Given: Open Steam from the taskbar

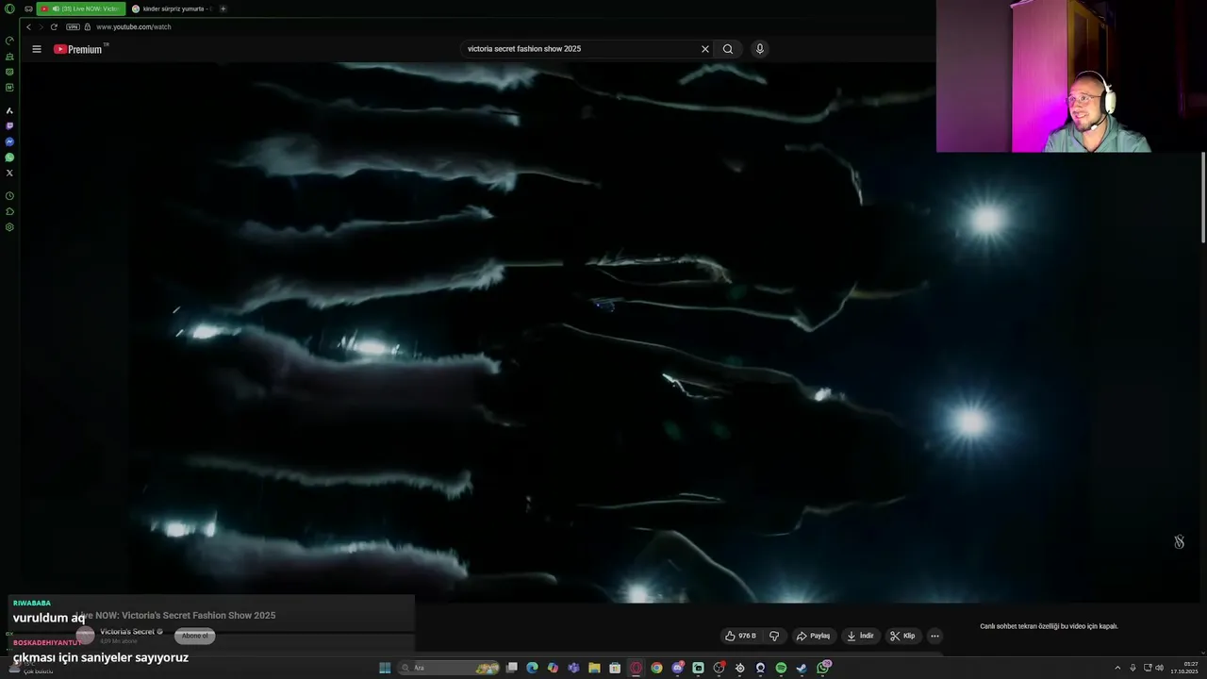Looking at the screenshot, I should click(x=802, y=668).
